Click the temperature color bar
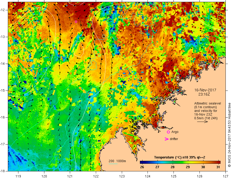This screenshot has height=179, width=231. click(180, 162)
